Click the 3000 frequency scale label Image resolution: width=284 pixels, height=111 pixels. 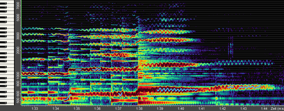[x=19, y=36]
